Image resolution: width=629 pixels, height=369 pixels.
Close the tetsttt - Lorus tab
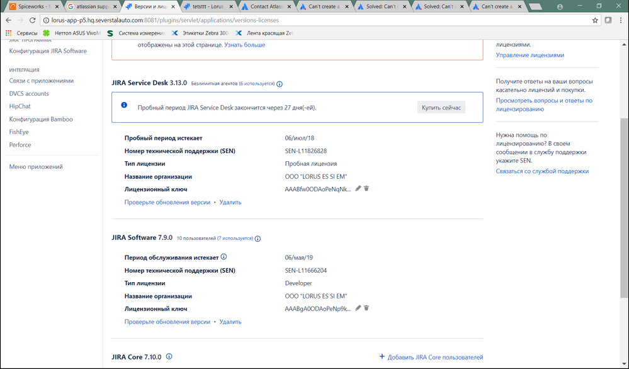231,7
